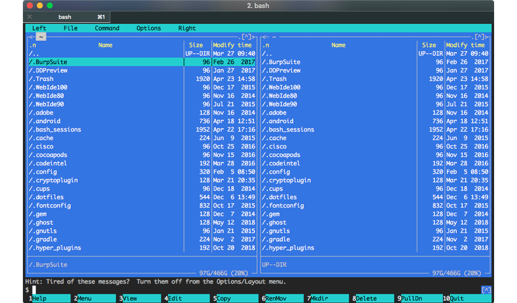Expand the Right panel dropdown menu
This screenshot has height=303, width=517.
[187, 28]
